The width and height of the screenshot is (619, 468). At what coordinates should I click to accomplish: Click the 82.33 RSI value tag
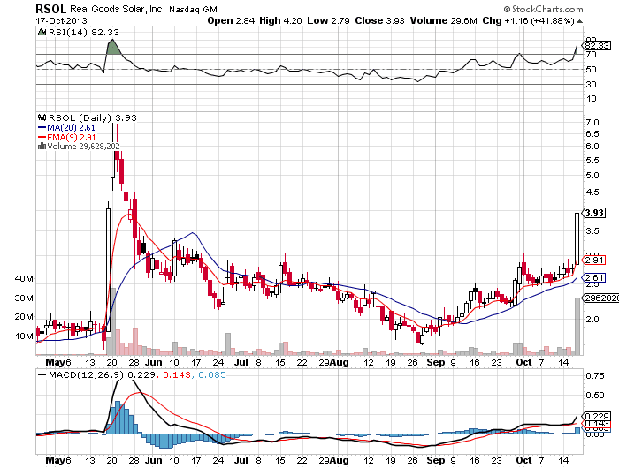597,46
